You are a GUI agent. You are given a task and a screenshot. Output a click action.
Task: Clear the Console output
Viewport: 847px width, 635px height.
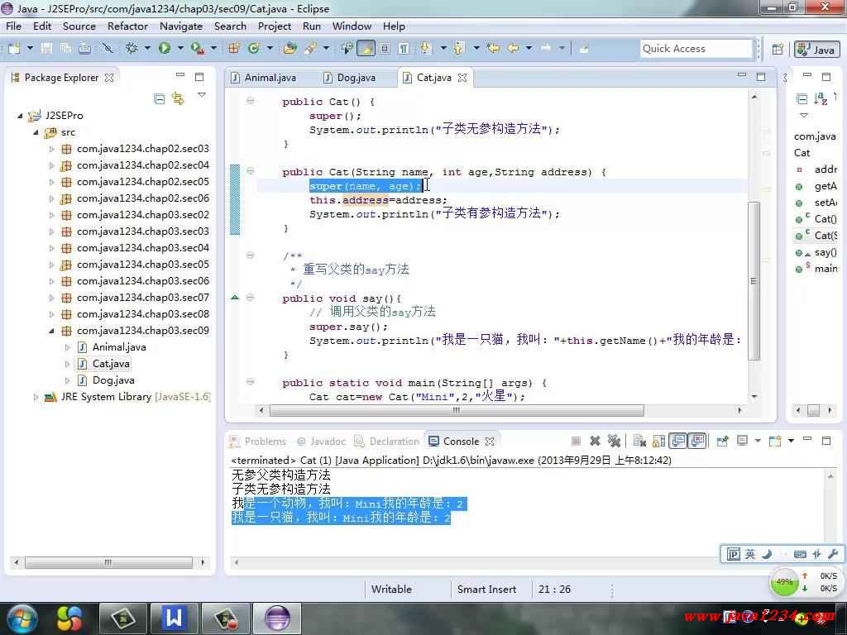pyautogui.click(x=639, y=442)
